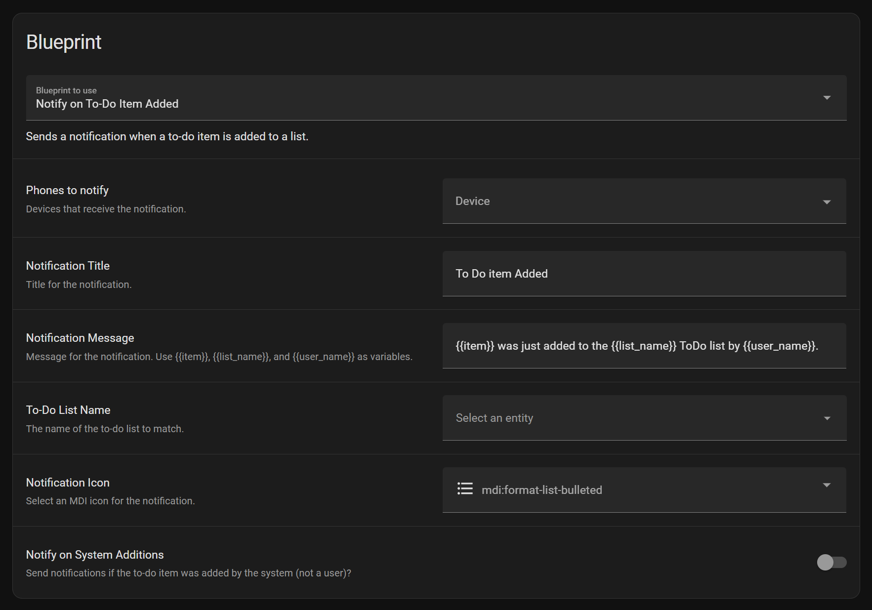
Task: Click the Phones to notify section label
Action: (x=67, y=190)
